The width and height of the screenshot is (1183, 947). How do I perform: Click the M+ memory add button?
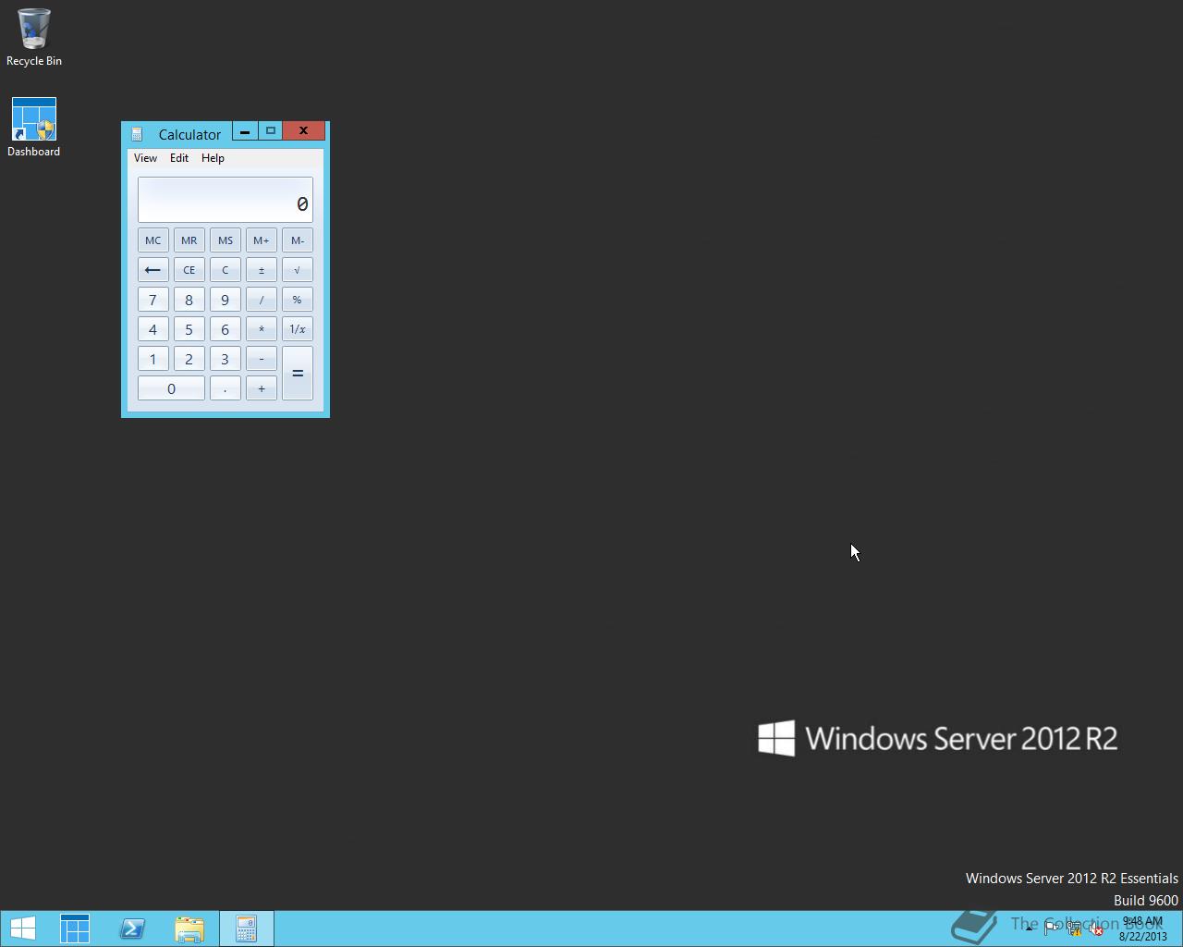[262, 240]
